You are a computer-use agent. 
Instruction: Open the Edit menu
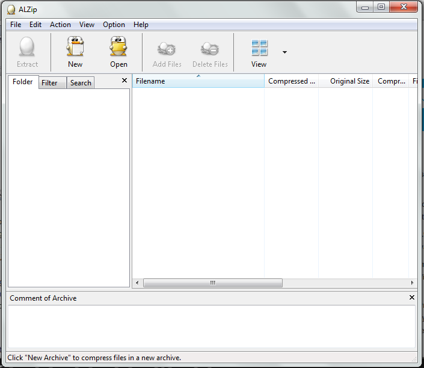(35, 25)
